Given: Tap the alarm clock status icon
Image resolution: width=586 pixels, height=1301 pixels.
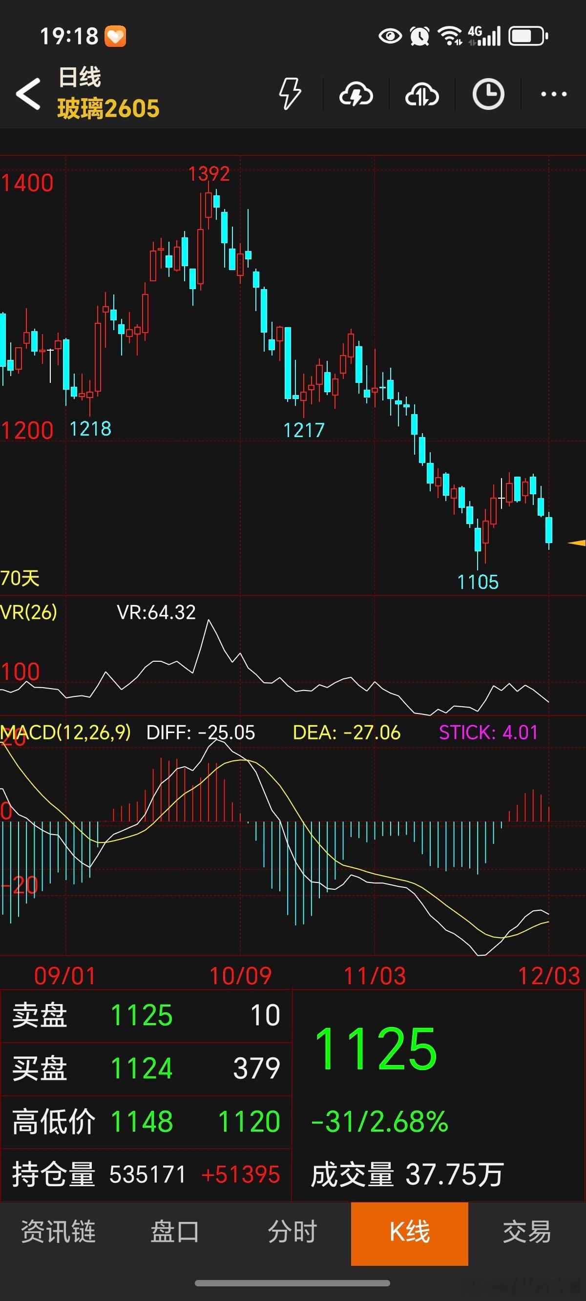Looking at the screenshot, I should tap(419, 36).
